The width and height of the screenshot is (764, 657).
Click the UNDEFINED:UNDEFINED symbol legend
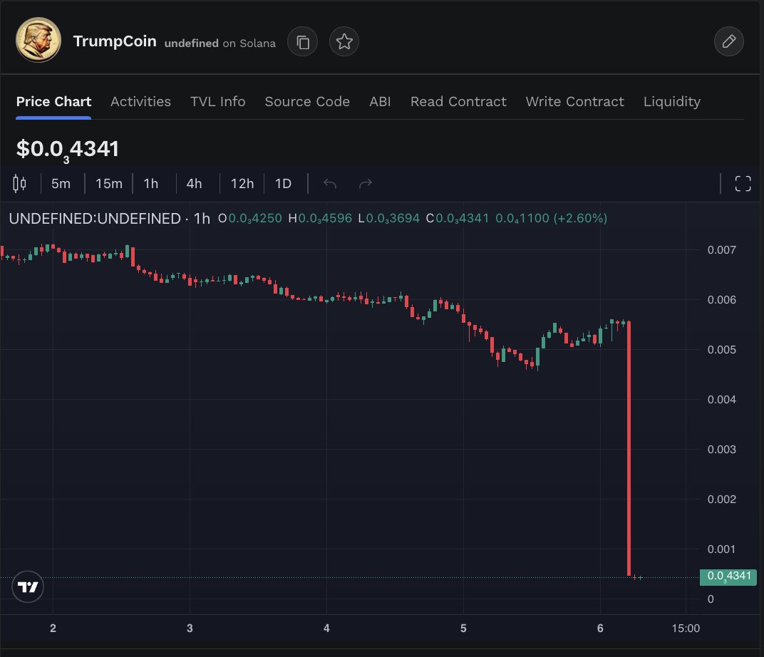click(95, 219)
